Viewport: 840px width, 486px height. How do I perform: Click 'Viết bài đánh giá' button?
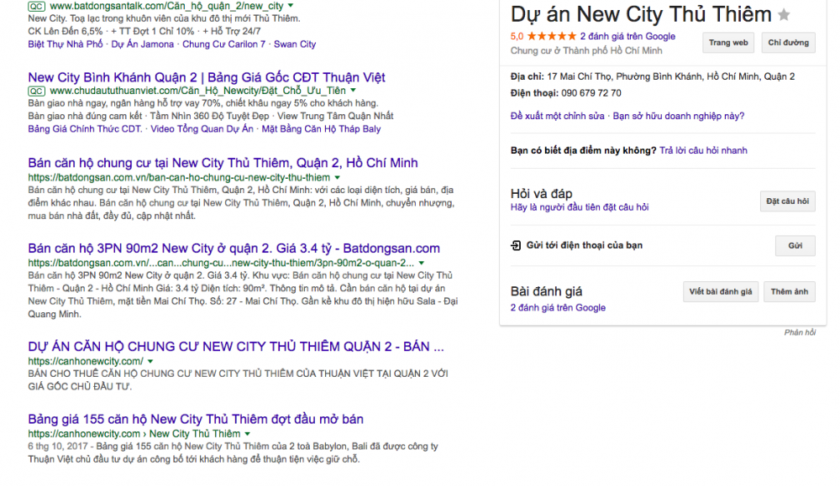721,292
